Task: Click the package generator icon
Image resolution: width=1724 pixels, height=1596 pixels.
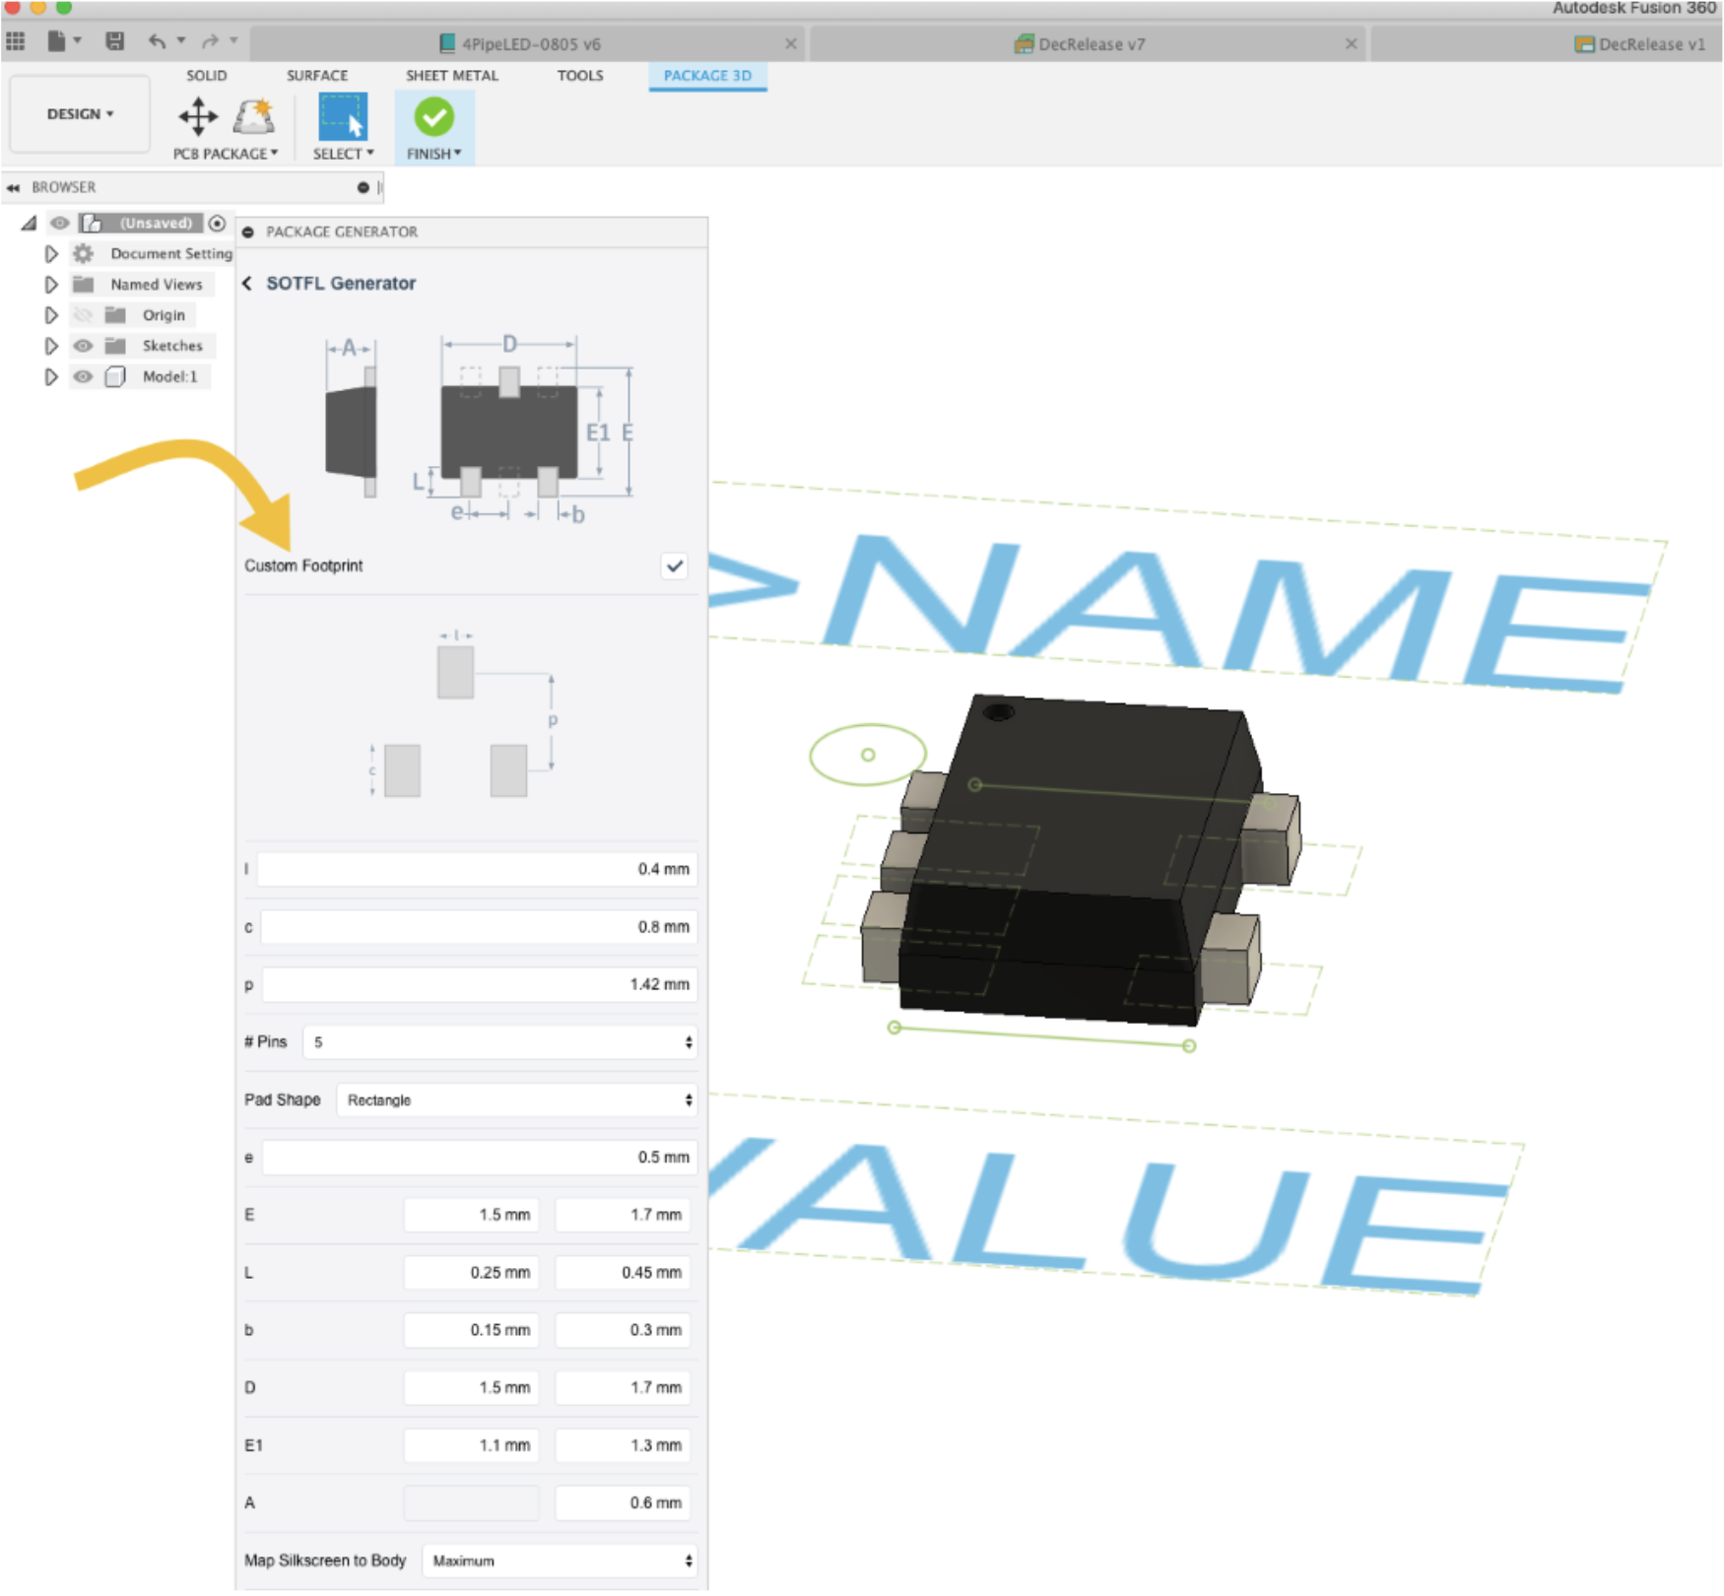Action: 254,117
